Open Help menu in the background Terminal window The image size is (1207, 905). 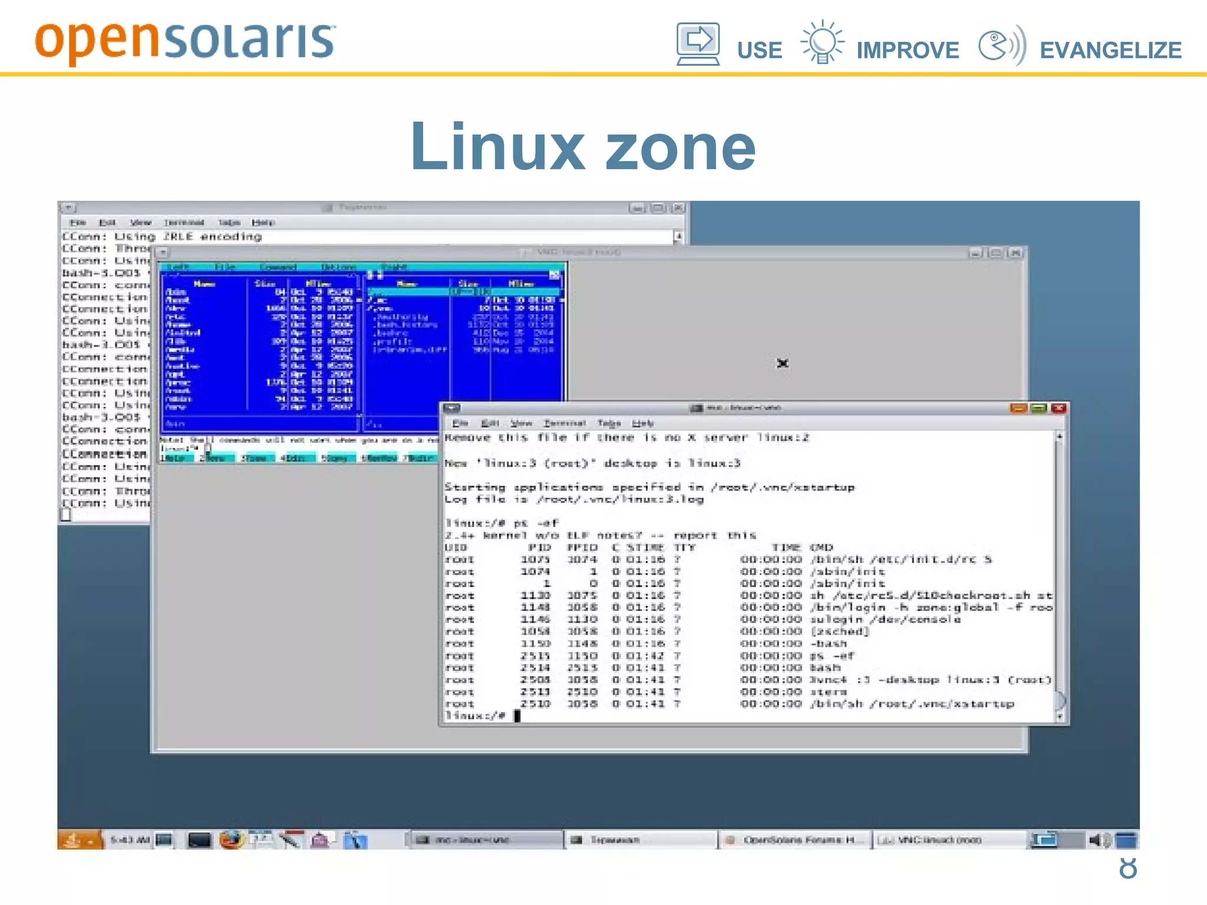click(263, 222)
